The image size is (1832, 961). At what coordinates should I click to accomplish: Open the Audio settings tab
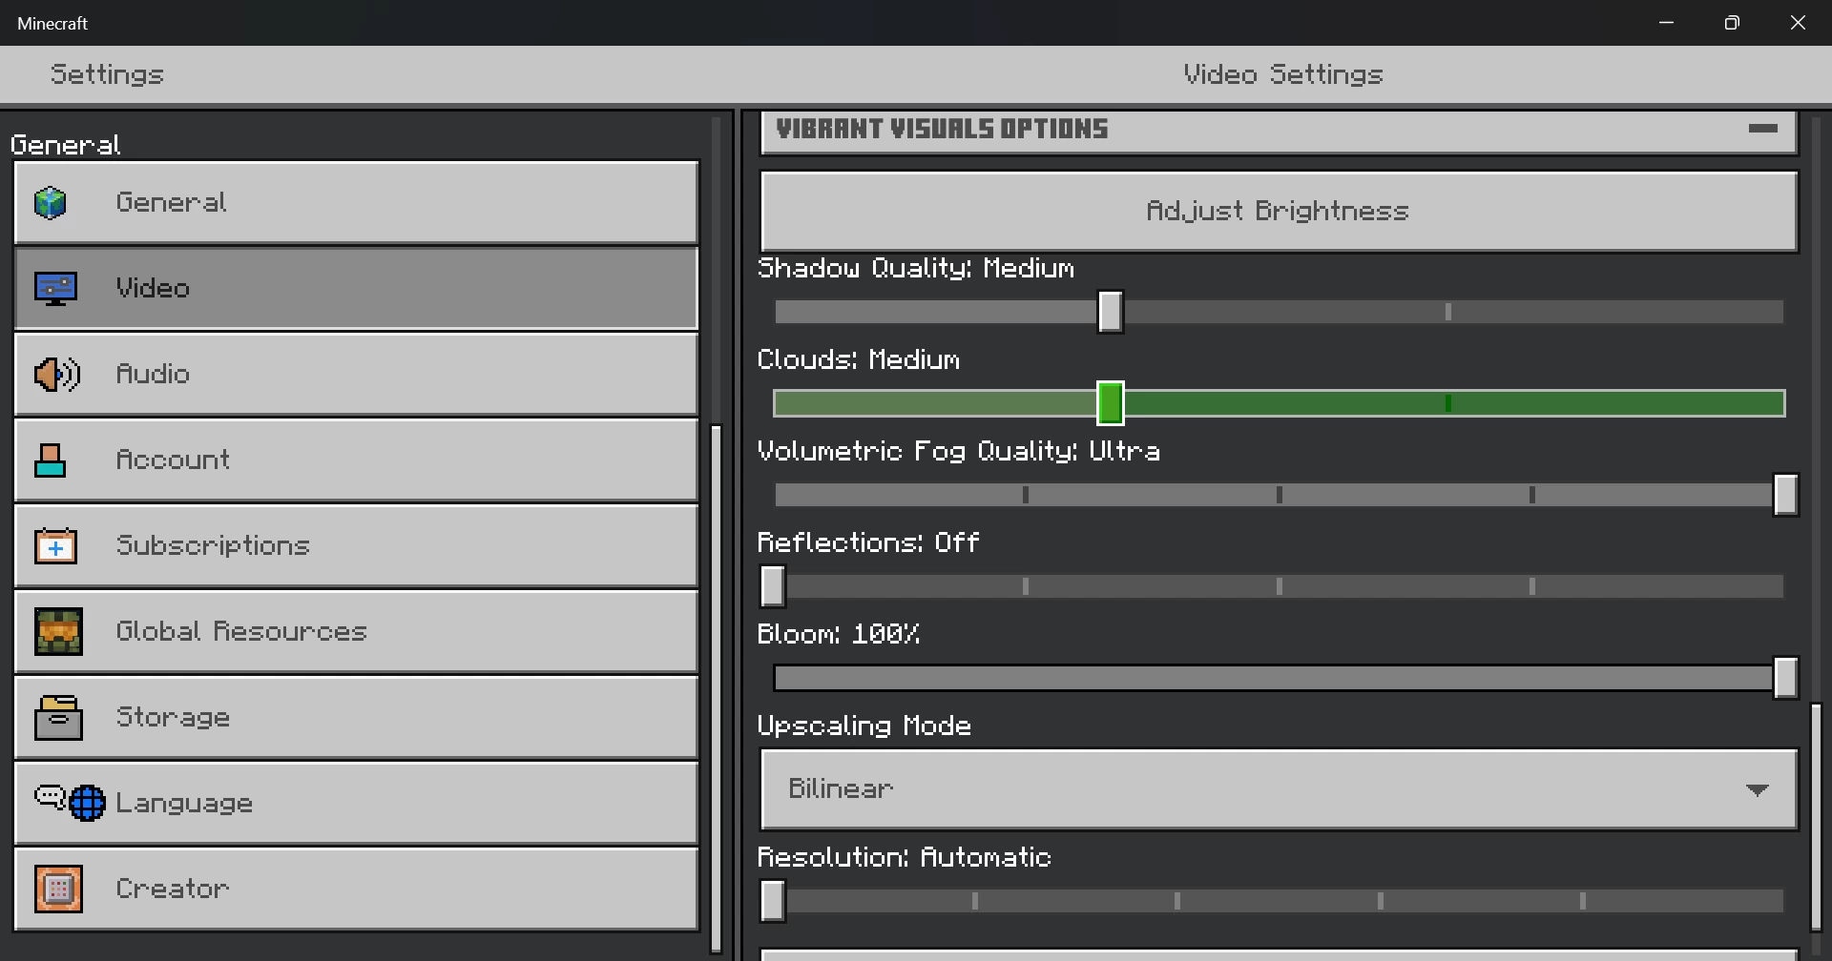[x=356, y=375]
